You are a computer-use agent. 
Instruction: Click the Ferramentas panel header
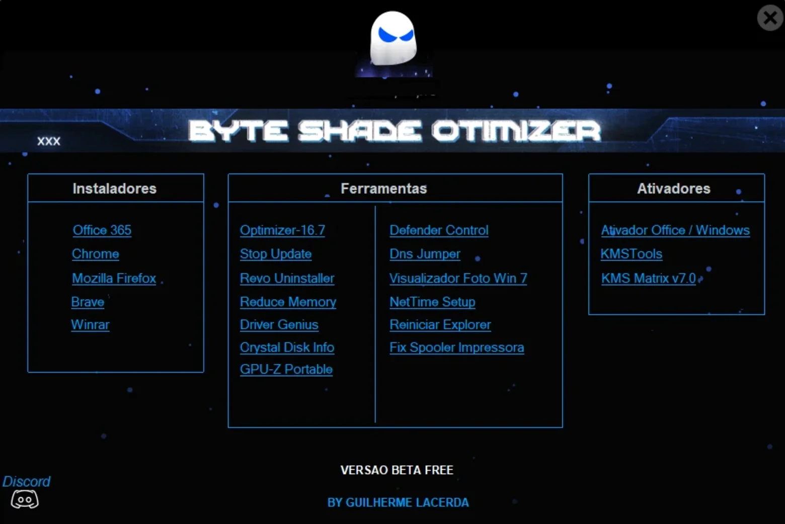(x=395, y=188)
